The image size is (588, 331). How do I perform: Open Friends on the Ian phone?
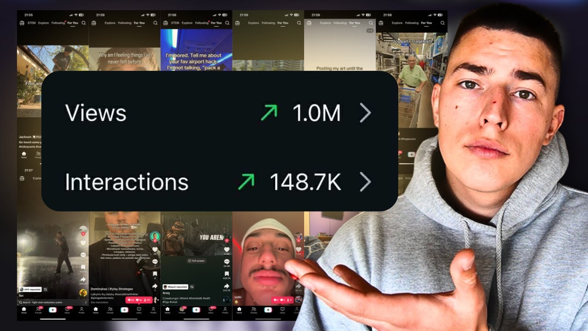(x=38, y=310)
